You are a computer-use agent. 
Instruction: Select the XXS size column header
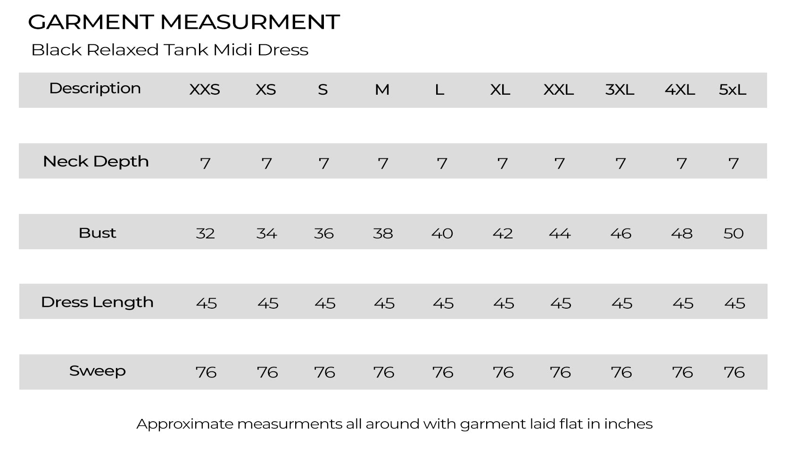click(x=205, y=90)
